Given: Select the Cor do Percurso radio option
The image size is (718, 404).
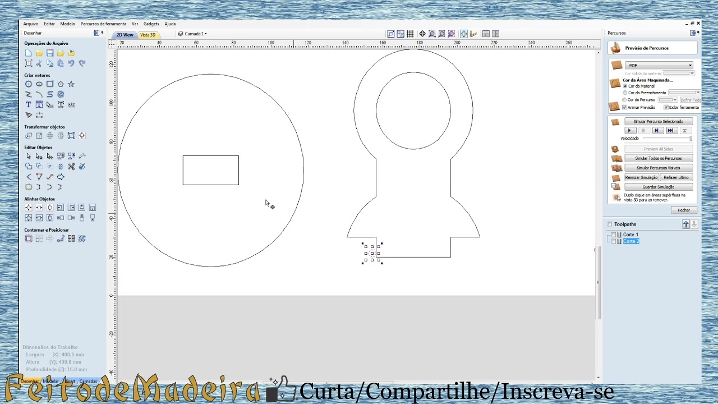Looking at the screenshot, I should coord(625,100).
